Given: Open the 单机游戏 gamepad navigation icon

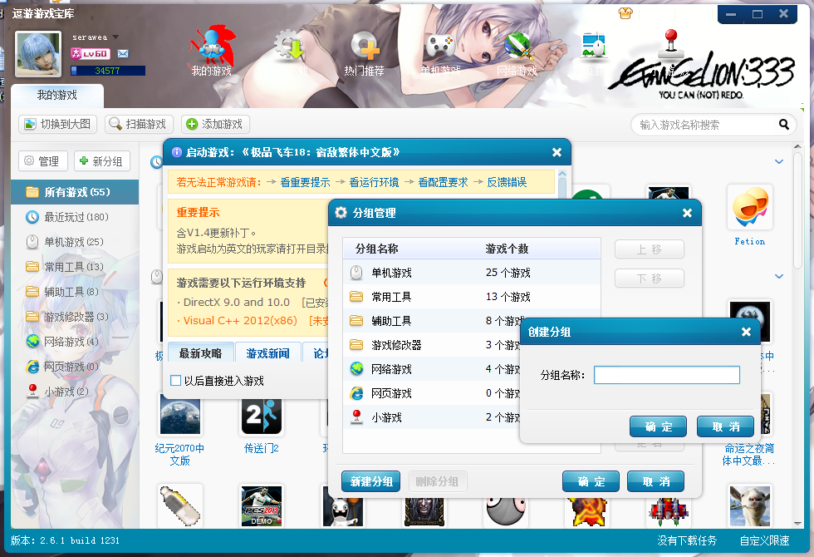Looking at the screenshot, I should (440, 53).
